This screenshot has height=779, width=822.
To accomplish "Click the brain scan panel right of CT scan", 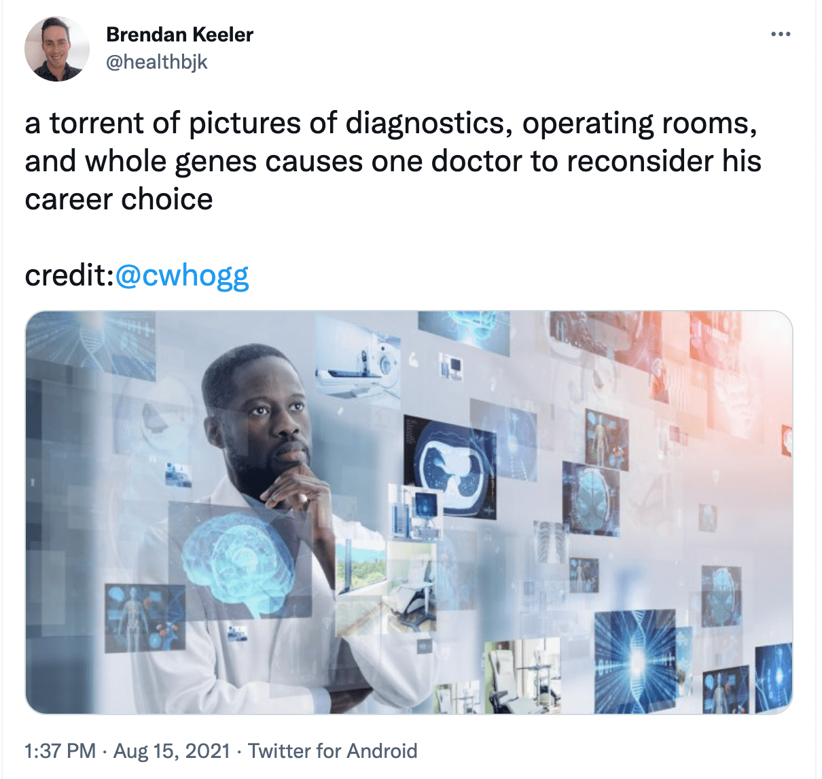I will [591, 499].
